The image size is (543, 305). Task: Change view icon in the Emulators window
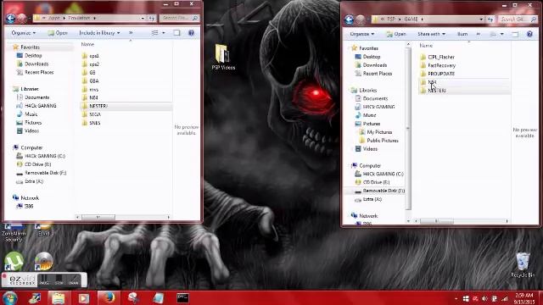click(154, 33)
